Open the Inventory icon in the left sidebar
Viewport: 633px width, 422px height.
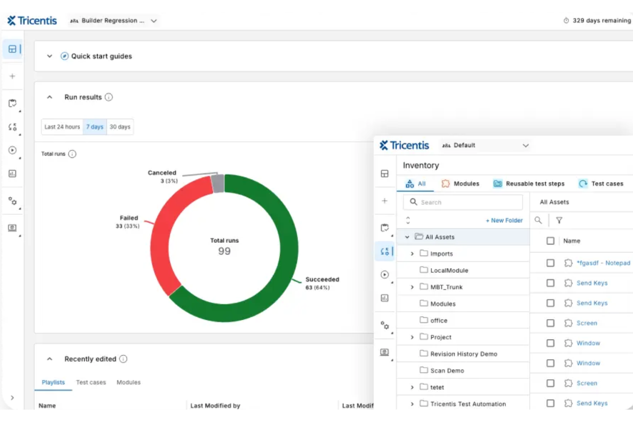pyautogui.click(x=12, y=127)
